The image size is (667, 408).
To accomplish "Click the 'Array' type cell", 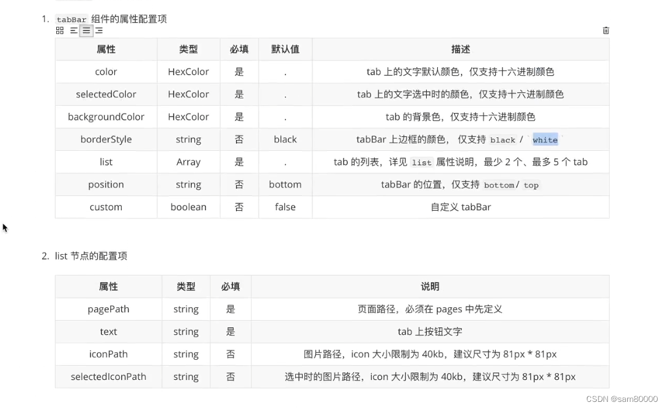I will pyautogui.click(x=188, y=162).
